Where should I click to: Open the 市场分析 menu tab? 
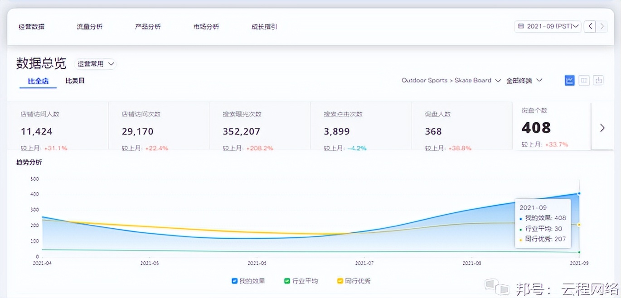click(206, 27)
